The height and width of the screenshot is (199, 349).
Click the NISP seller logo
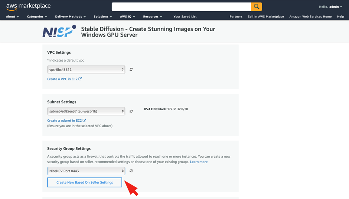click(x=59, y=31)
